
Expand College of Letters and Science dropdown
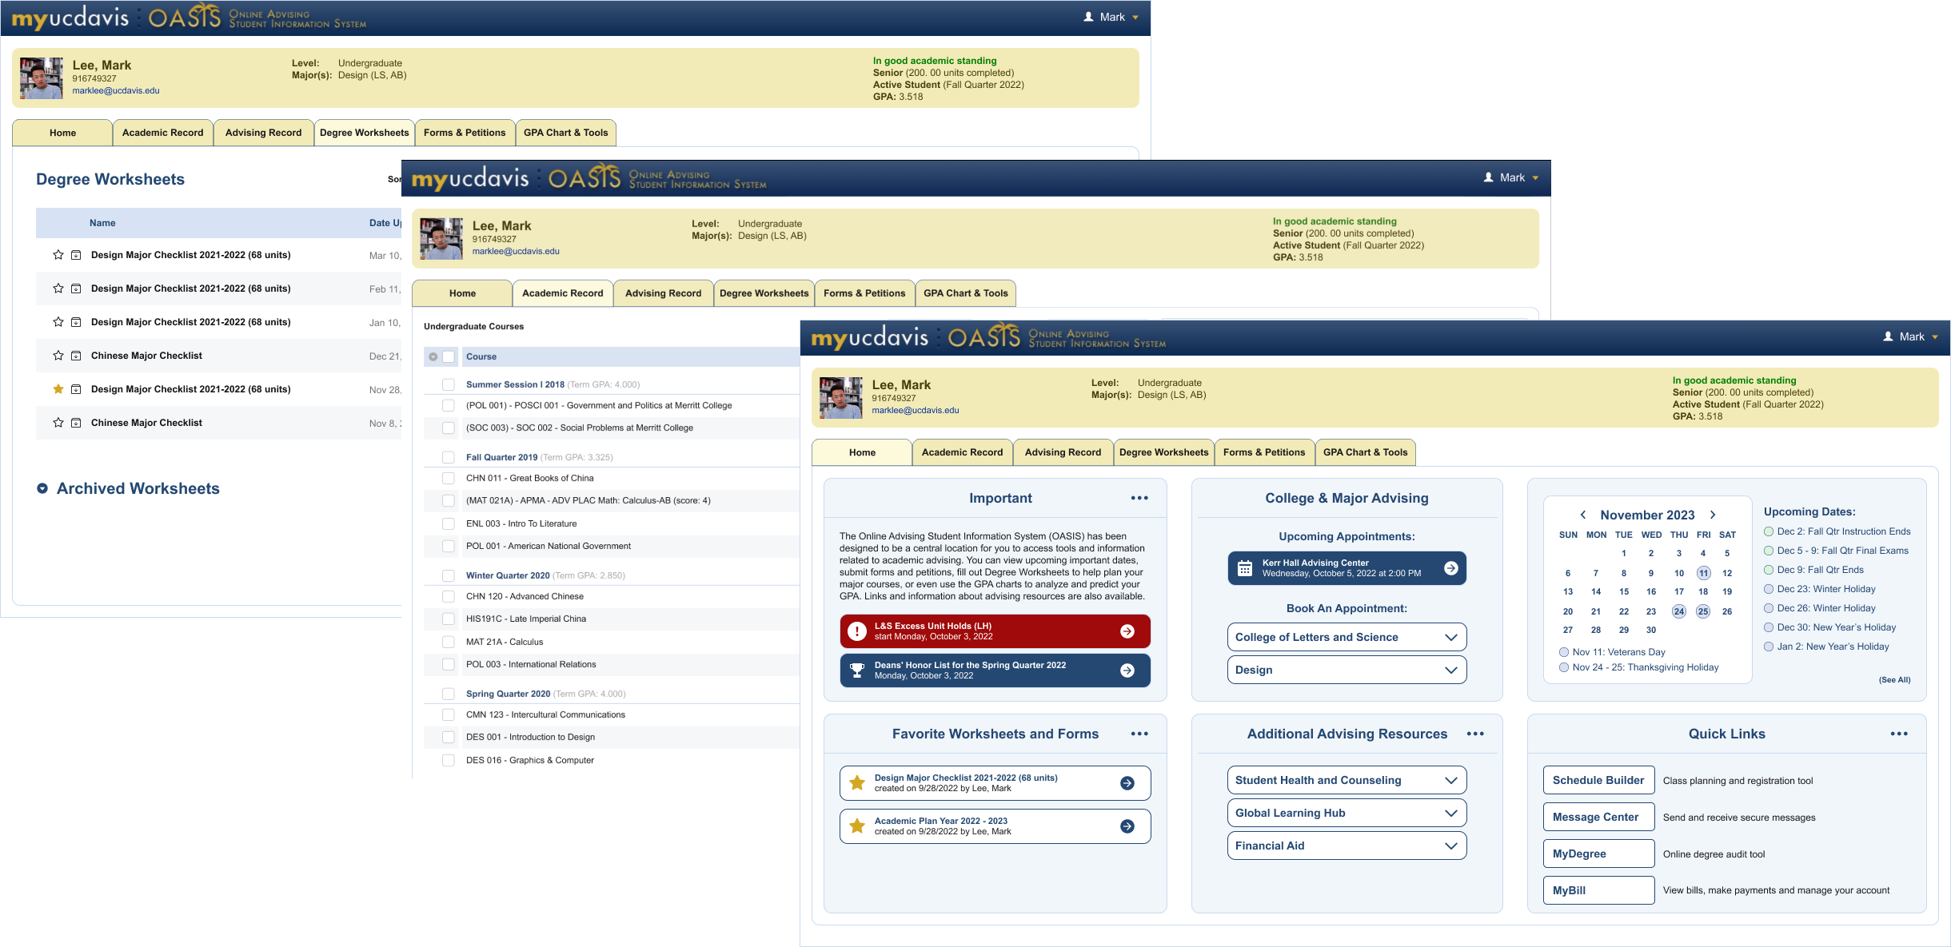point(1347,637)
